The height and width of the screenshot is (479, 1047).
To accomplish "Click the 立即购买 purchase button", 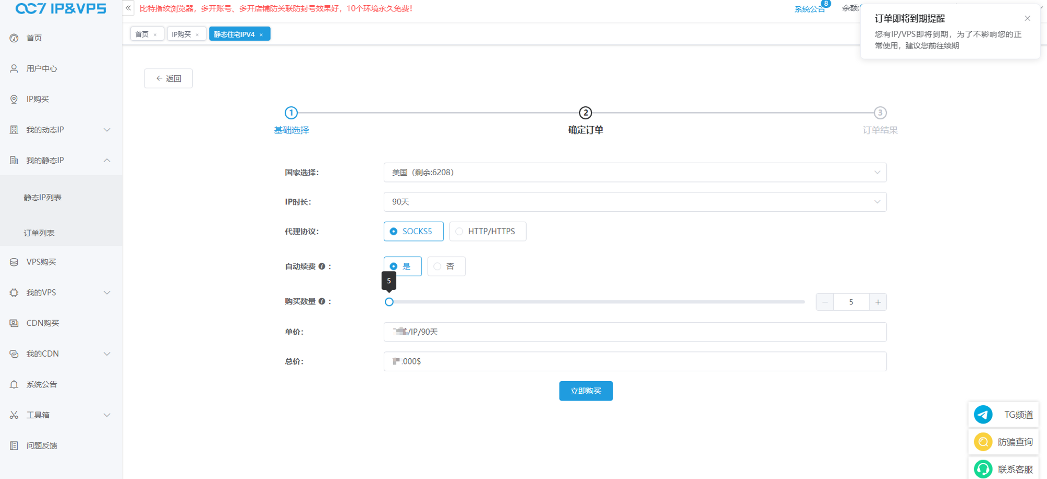I will pyautogui.click(x=586, y=391).
